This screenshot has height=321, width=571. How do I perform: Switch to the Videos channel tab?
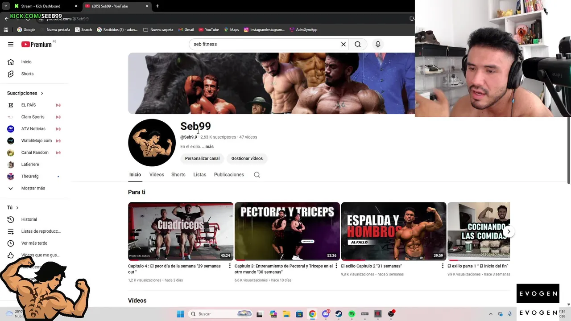point(157,175)
